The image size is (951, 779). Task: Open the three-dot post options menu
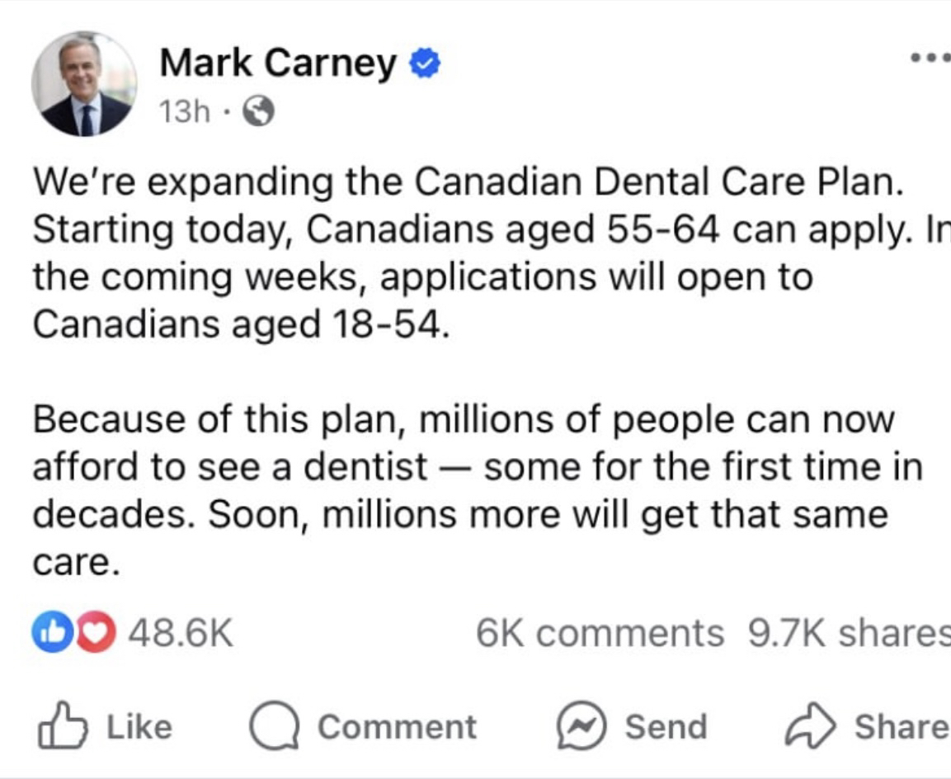[x=930, y=59]
